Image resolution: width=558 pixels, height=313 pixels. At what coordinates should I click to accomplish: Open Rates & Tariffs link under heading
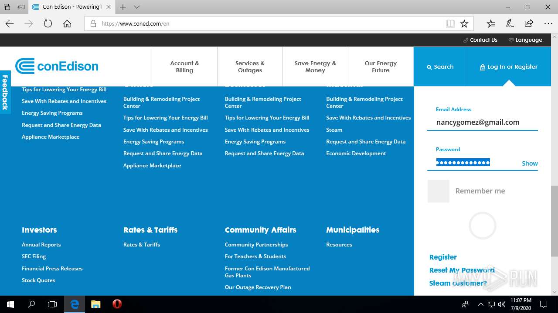click(x=142, y=245)
